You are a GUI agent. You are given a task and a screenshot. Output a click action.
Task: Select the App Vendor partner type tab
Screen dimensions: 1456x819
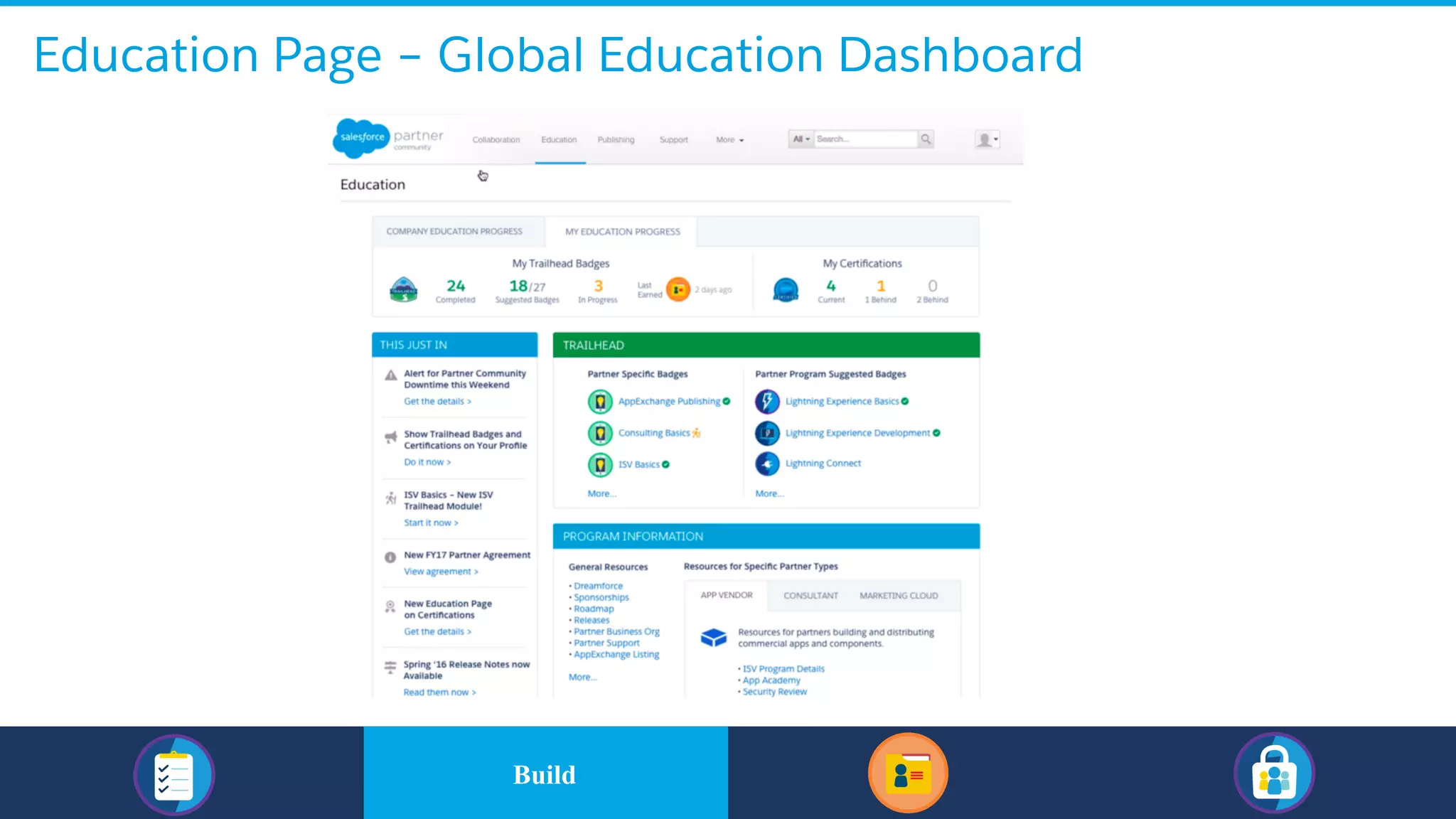pyautogui.click(x=726, y=596)
